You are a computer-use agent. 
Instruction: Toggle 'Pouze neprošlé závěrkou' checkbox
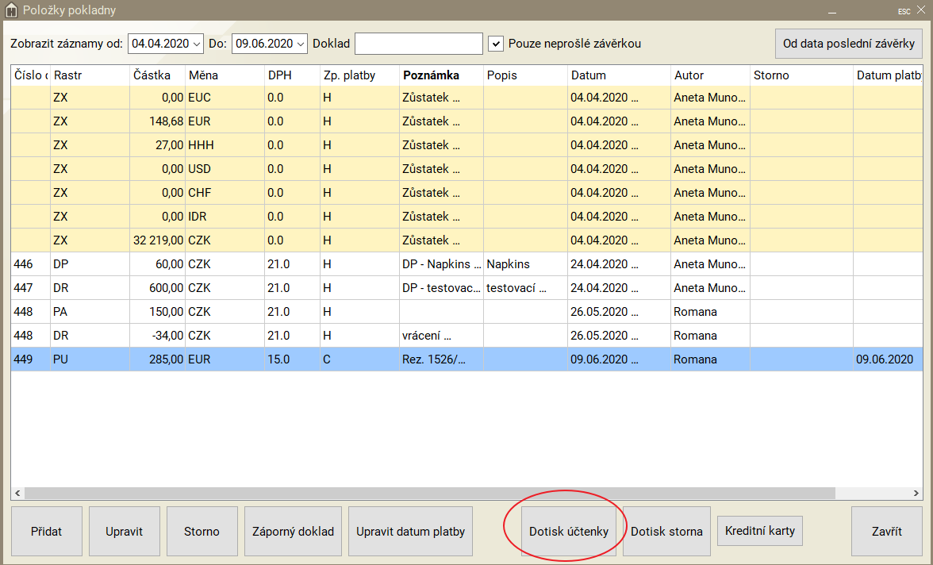coord(496,44)
